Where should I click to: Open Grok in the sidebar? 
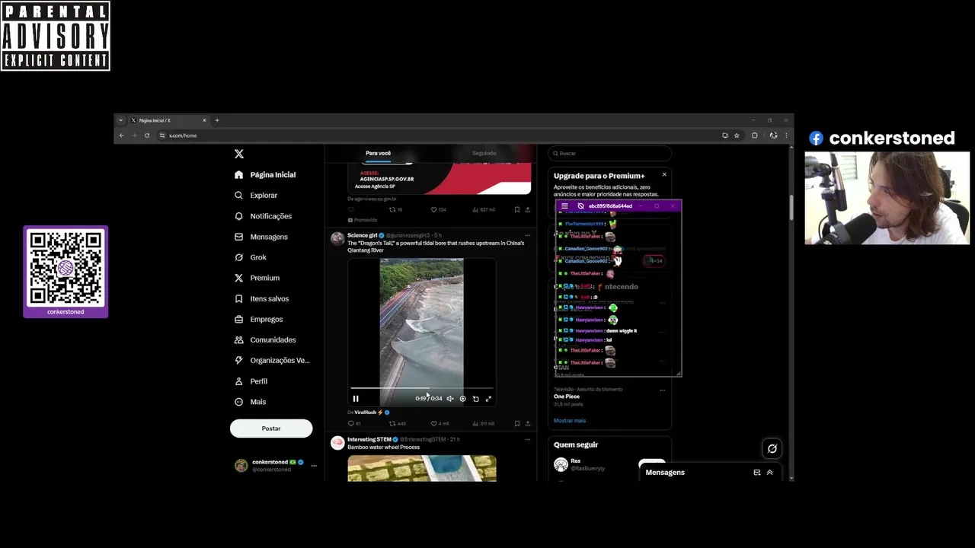pyautogui.click(x=251, y=257)
